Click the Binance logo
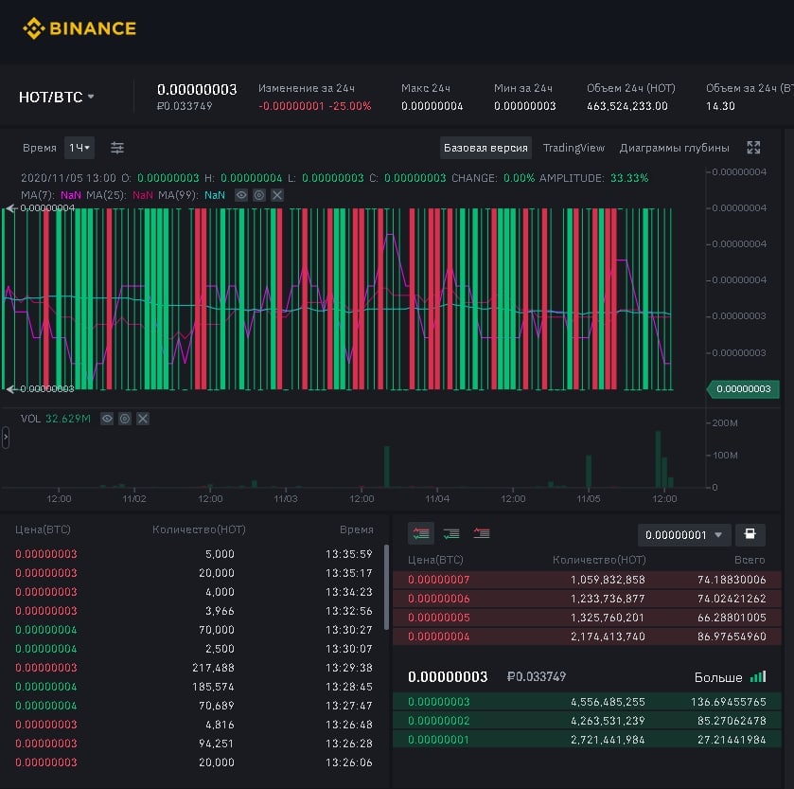The image size is (794, 789). [x=79, y=28]
